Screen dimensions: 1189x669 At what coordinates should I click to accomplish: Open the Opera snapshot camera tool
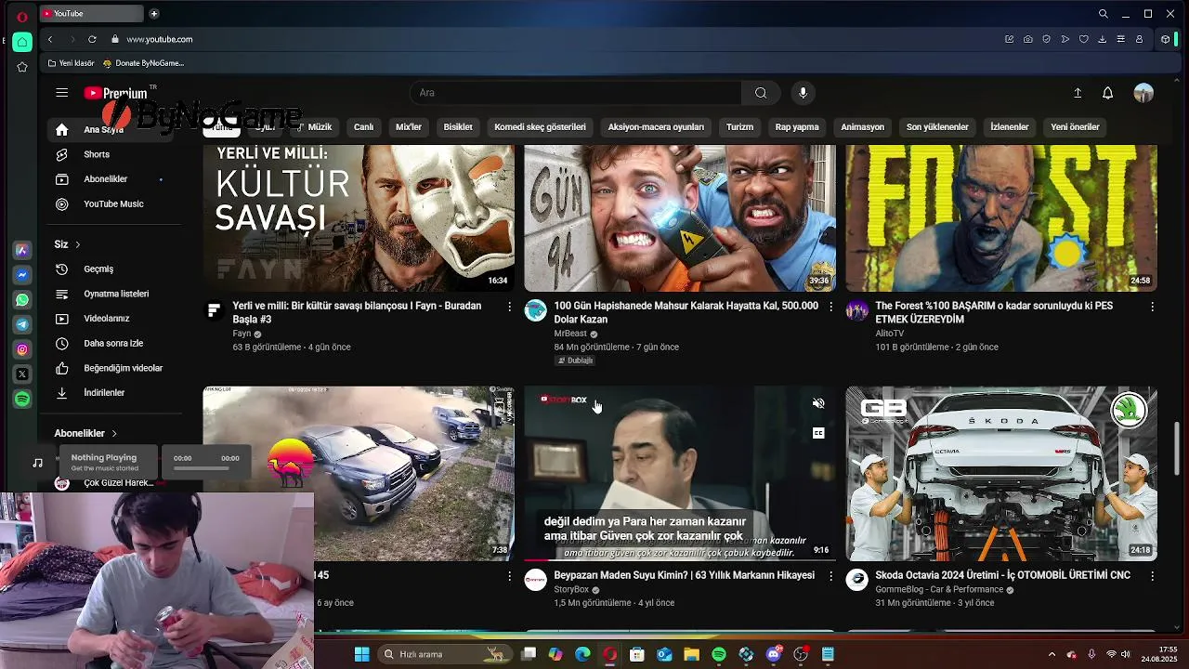[1027, 39]
